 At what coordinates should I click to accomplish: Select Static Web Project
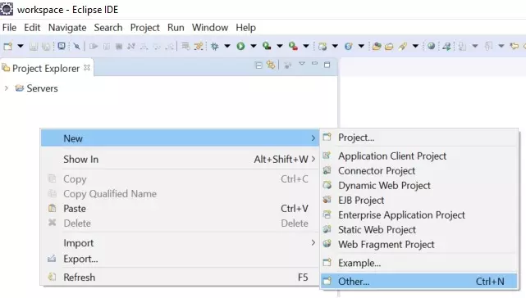click(x=419, y=230)
